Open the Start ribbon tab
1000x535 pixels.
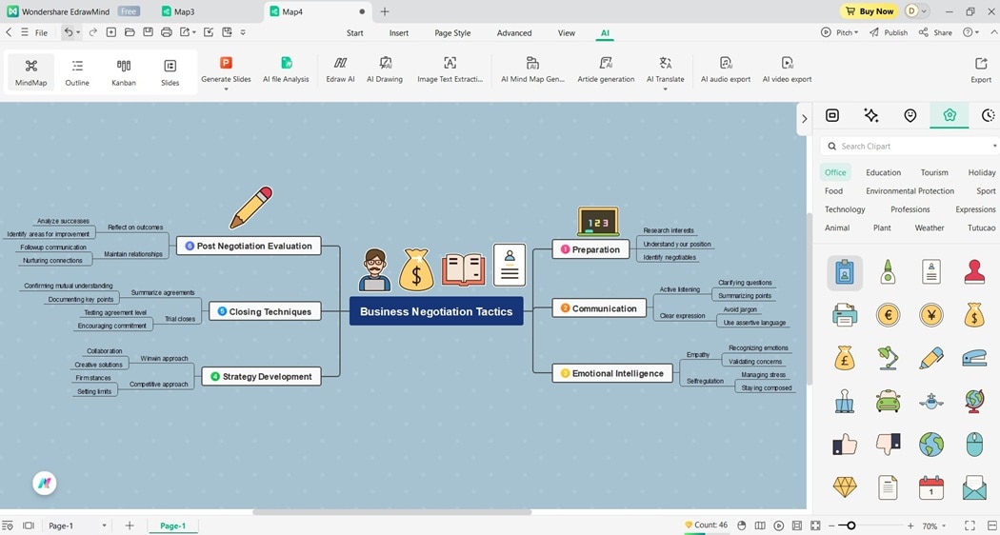[355, 33]
